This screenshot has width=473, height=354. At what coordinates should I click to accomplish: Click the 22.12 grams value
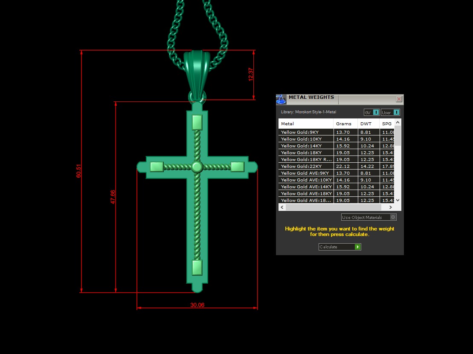tap(342, 166)
